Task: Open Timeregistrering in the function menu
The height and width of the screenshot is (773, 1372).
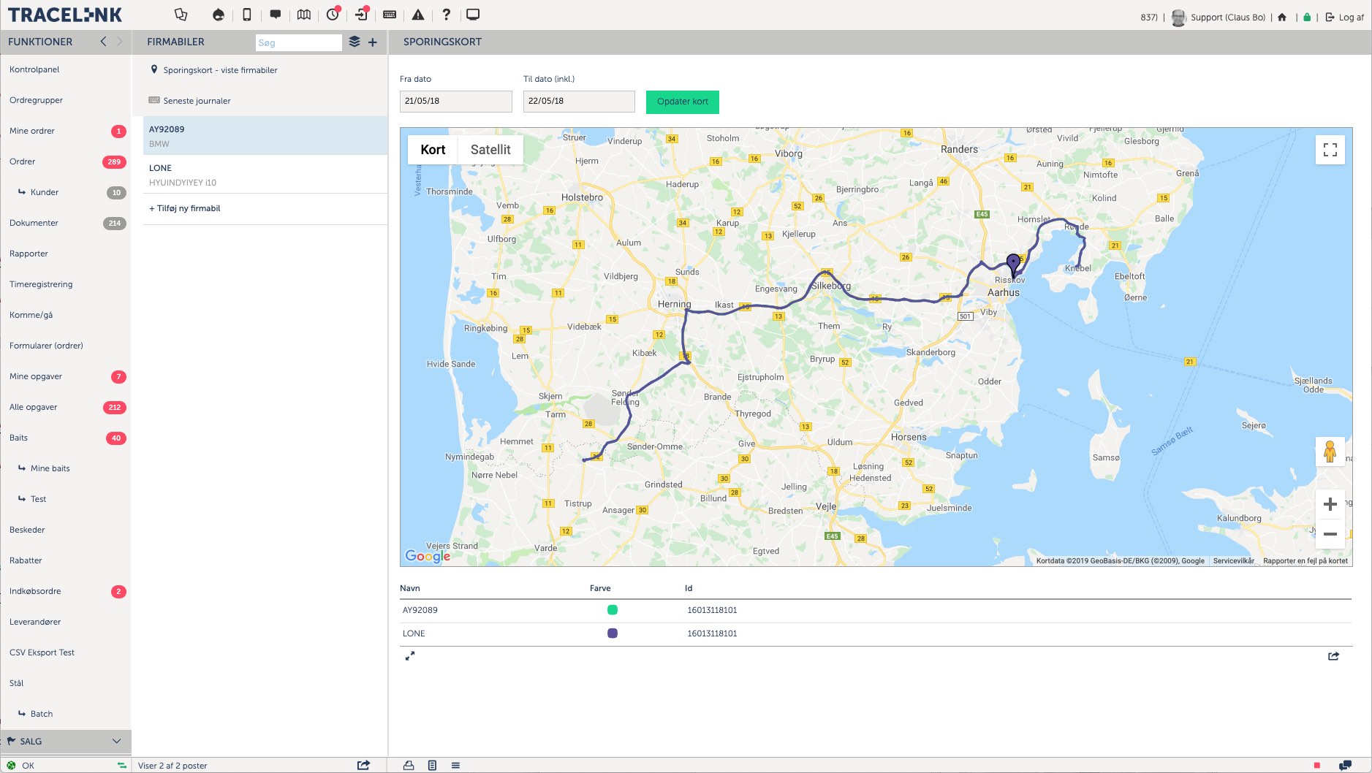Action: tap(41, 284)
